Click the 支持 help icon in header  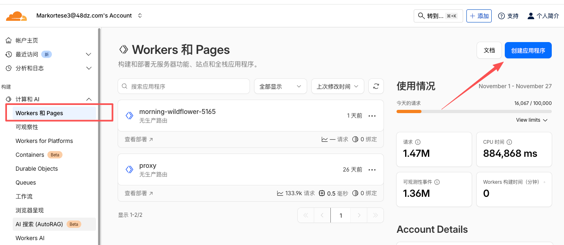click(x=502, y=16)
